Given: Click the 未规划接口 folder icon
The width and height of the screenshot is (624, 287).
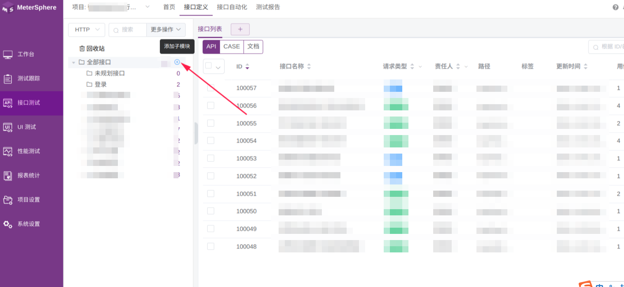Looking at the screenshot, I should [x=89, y=73].
